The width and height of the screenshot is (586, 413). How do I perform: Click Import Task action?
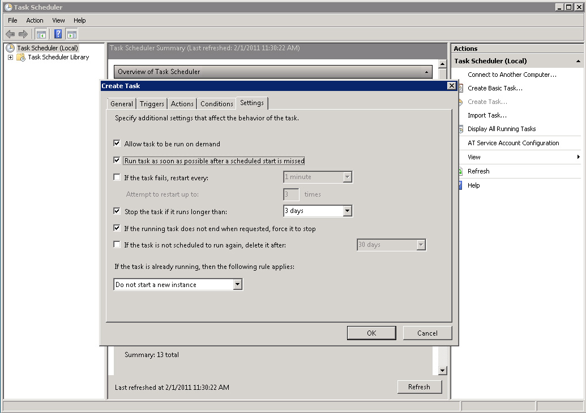487,115
